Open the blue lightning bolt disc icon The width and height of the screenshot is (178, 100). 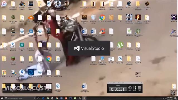tap(22, 72)
